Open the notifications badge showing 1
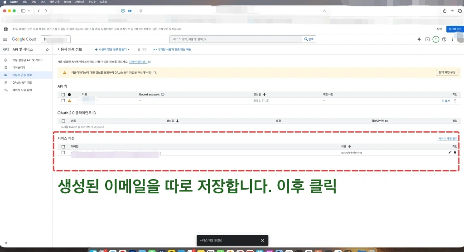Screen dimensions: 464x252 435,39
